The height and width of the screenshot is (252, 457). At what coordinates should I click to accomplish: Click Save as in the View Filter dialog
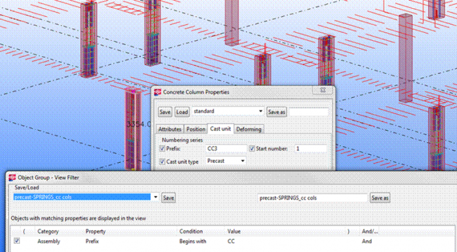point(379,197)
